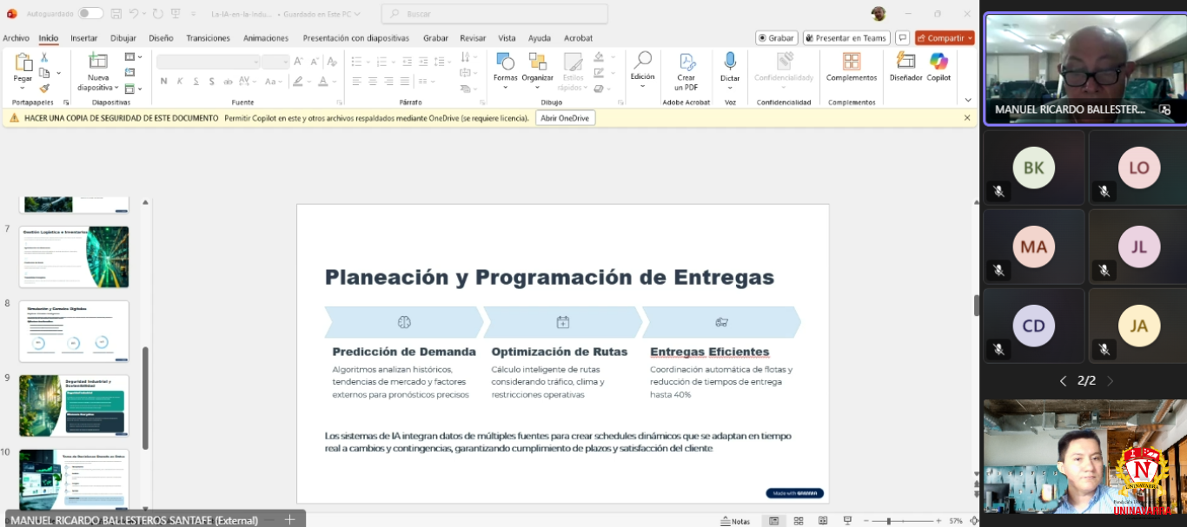Open the Complementos add-ins button
This screenshot has height=527, width=1187.
pos(851,63)
